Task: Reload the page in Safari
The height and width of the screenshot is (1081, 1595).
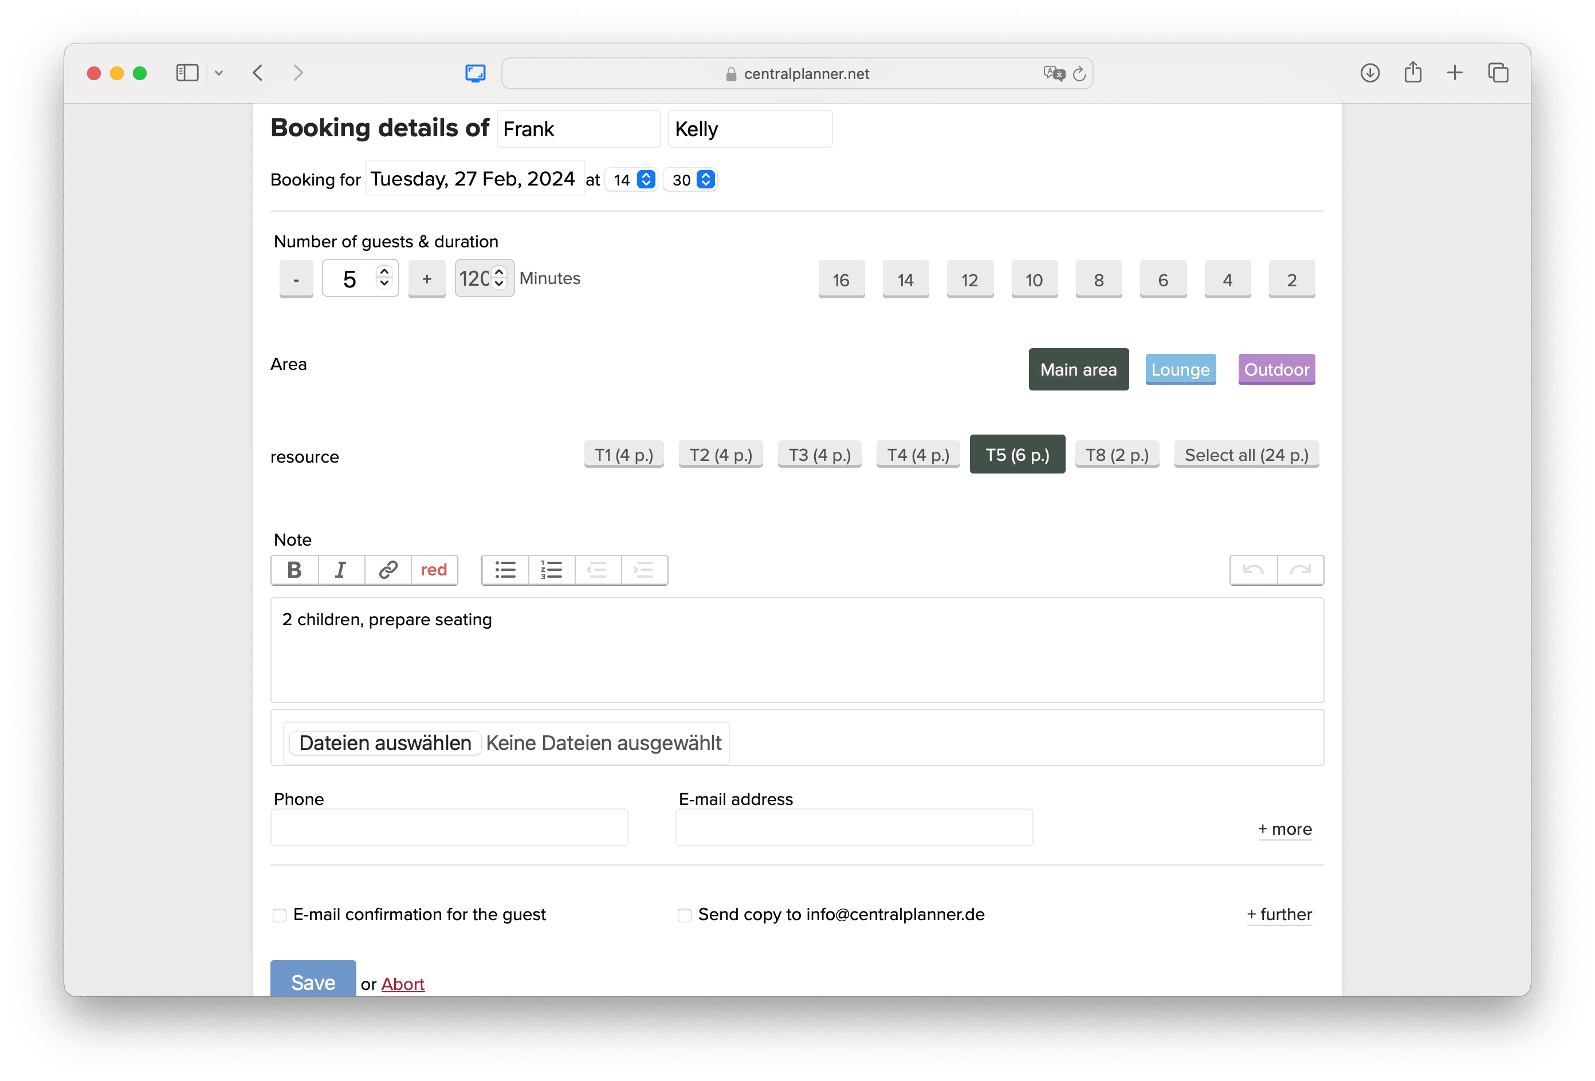Action: coord(1079,73)
